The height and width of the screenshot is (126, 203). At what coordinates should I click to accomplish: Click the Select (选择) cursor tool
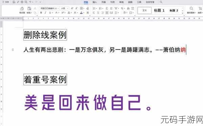tap(200, 10)
